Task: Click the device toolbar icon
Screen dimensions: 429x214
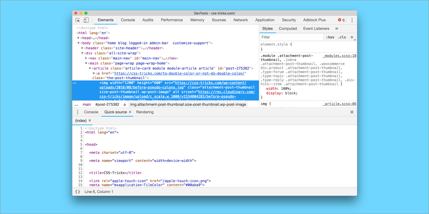Action: 85,20
